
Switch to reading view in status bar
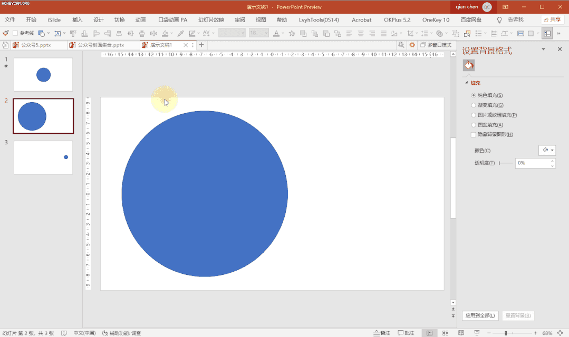tap(461, 333)
